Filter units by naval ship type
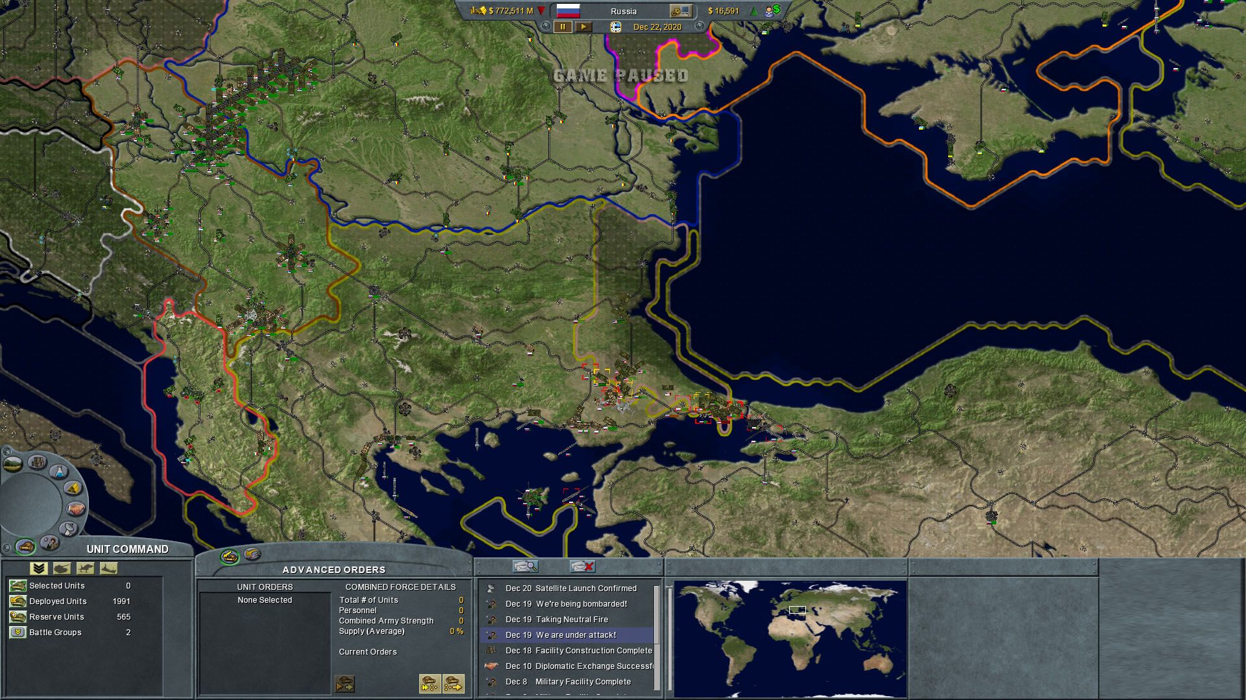1246x700 pixels. (x=108, y=568)
